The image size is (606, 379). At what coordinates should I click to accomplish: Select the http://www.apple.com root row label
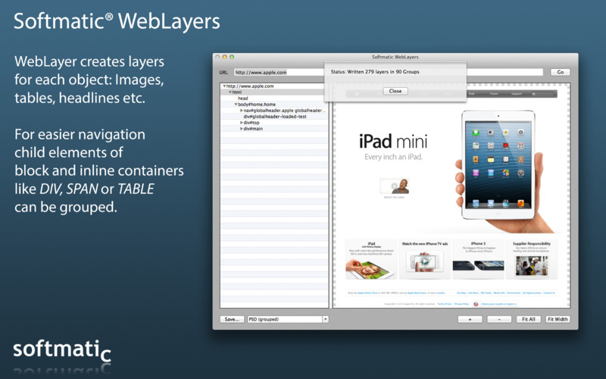click(x=250, y=86)
